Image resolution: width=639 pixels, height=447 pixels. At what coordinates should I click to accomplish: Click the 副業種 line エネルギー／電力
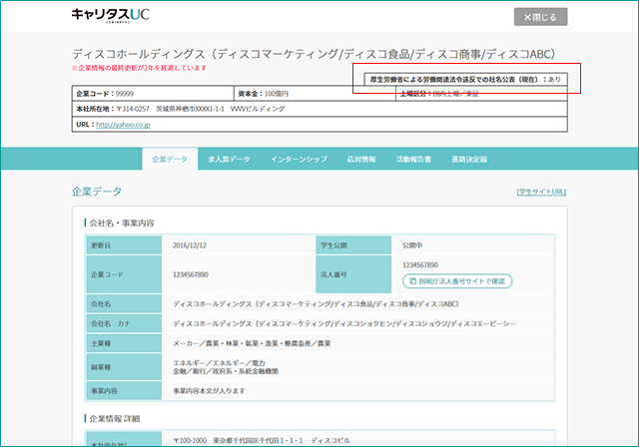(x=219, y=363)
